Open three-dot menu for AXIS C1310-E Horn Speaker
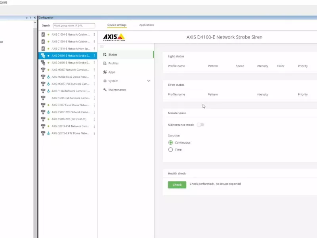This screenshot has height=238, width=317. pyautogui.click(x=94, y=49)
